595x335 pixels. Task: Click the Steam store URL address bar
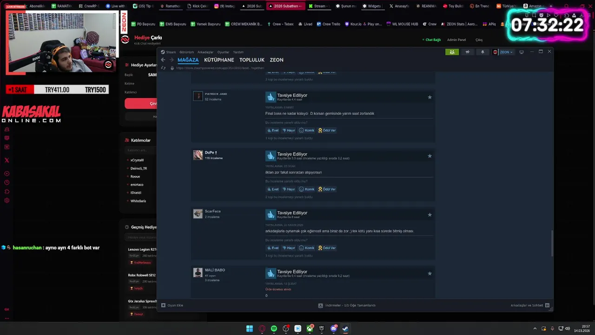220,68
